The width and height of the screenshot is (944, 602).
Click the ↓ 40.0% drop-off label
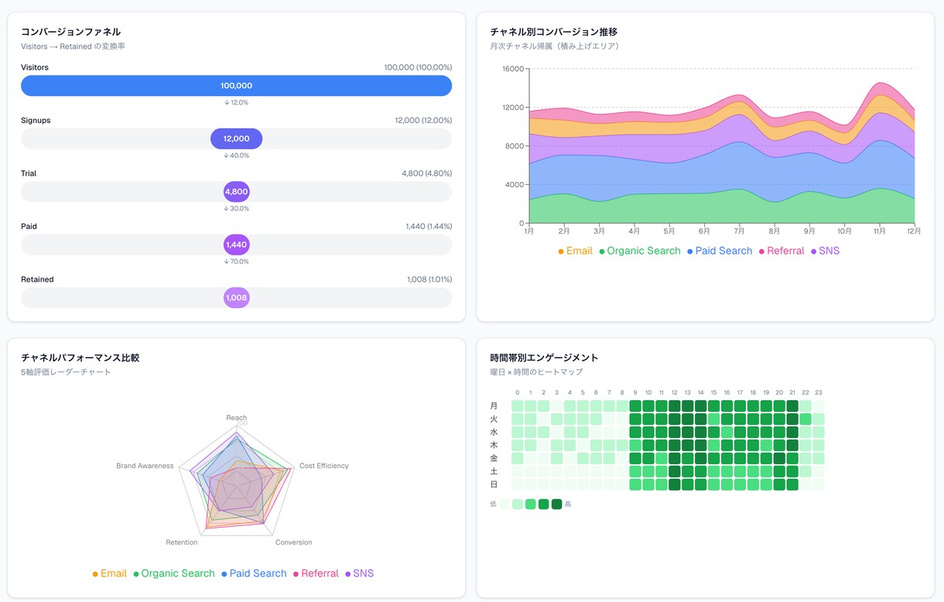[x=236, y=156]
